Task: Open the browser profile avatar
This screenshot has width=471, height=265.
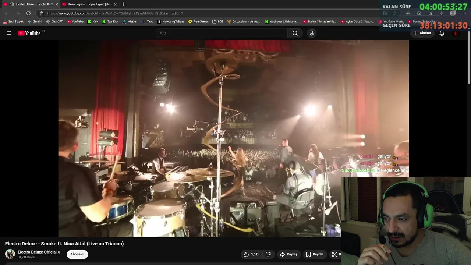Action: 453,13
